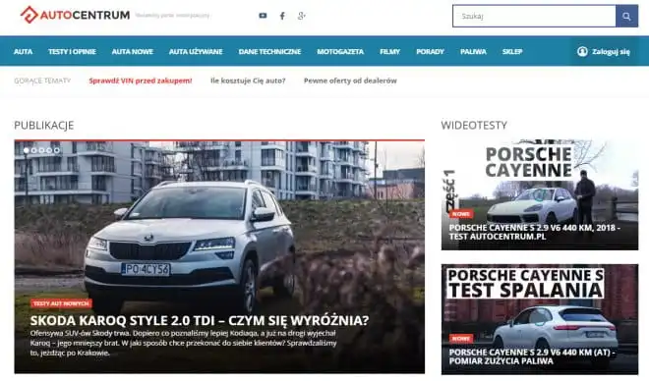649x382 pixels.
Task: Open PALIWA menu item
Action: point(473,52)
